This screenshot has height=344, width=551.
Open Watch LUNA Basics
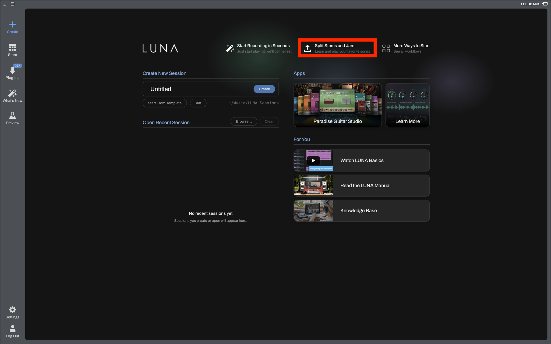click(x=362, y=160)
